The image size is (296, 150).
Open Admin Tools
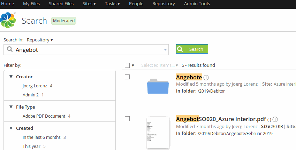click(x=197, y=4)
